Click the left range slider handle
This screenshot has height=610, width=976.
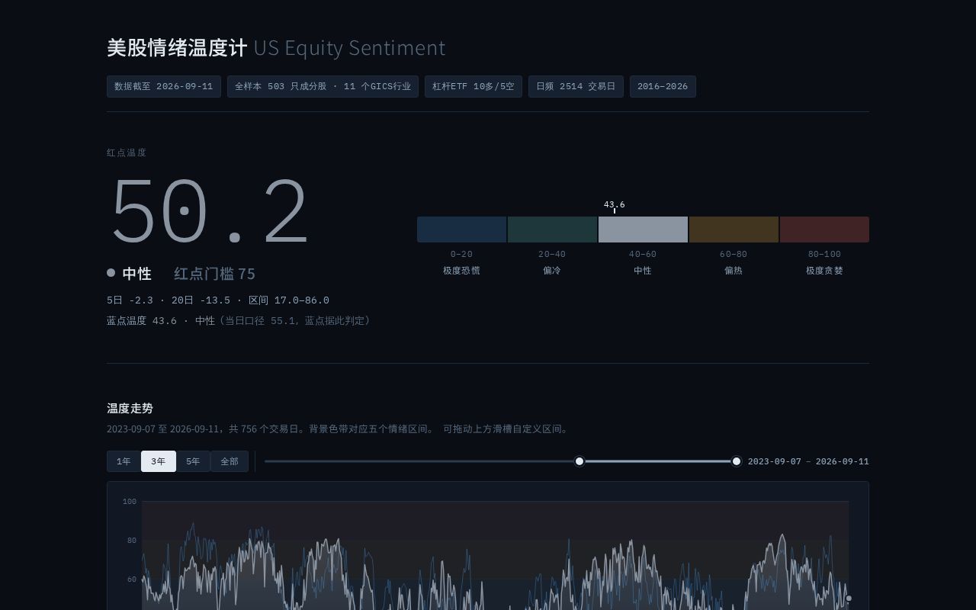(579, 461)
